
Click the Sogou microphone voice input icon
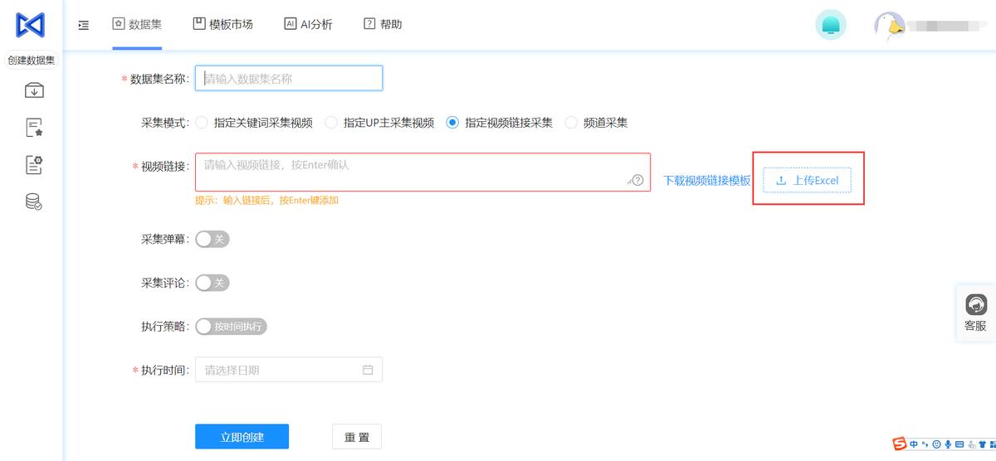coord(948,445)
